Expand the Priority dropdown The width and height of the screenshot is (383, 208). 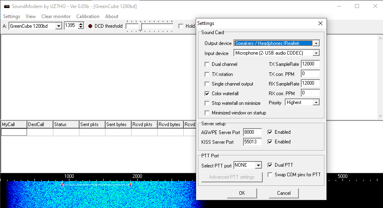(316, 102)
